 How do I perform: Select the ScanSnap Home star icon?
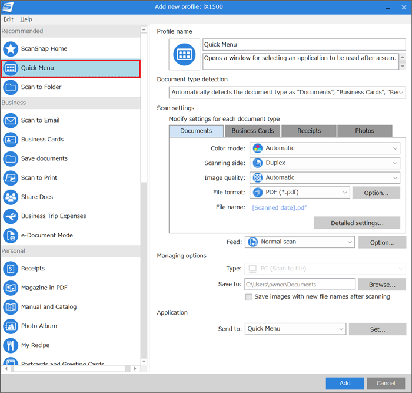(x=11, y=49)
